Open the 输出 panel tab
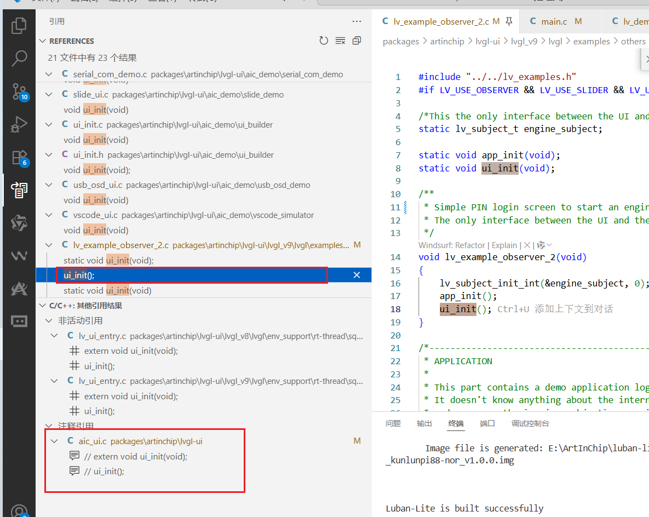The image size is (649, 517). click(x=424, y=423)
